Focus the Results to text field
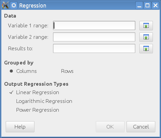 (94, 49)
